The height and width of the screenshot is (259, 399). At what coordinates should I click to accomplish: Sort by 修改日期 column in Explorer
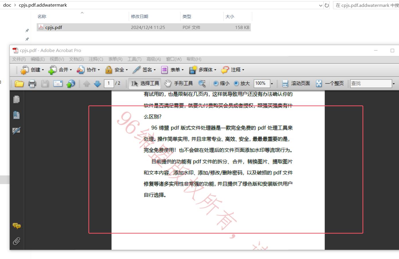140,17
